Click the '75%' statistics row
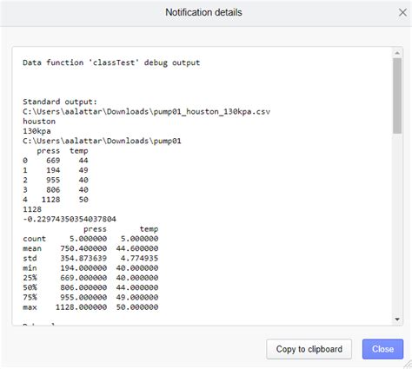 pos(90,298)
